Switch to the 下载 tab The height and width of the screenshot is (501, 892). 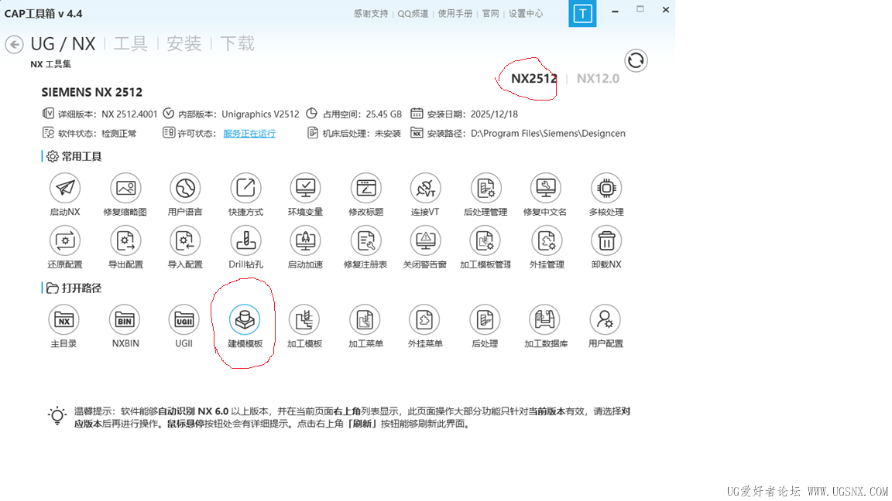pos(237,44)
